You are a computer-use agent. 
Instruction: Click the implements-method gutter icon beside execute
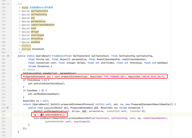click(8, 108)
